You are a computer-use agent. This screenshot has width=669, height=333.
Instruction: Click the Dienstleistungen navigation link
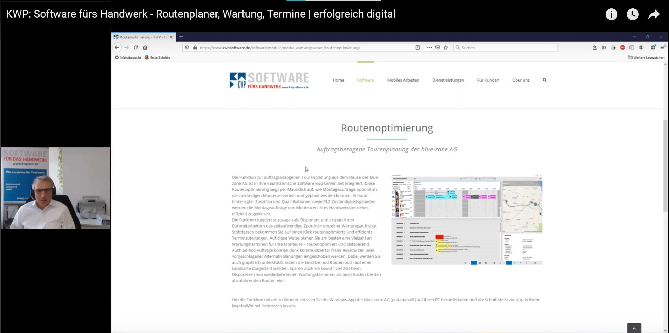[448, 80]
